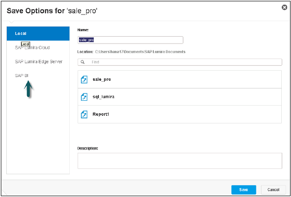Viewport: 291px width, 197px height.
Task: Click the Name label
Action: (x=84, y=30)
